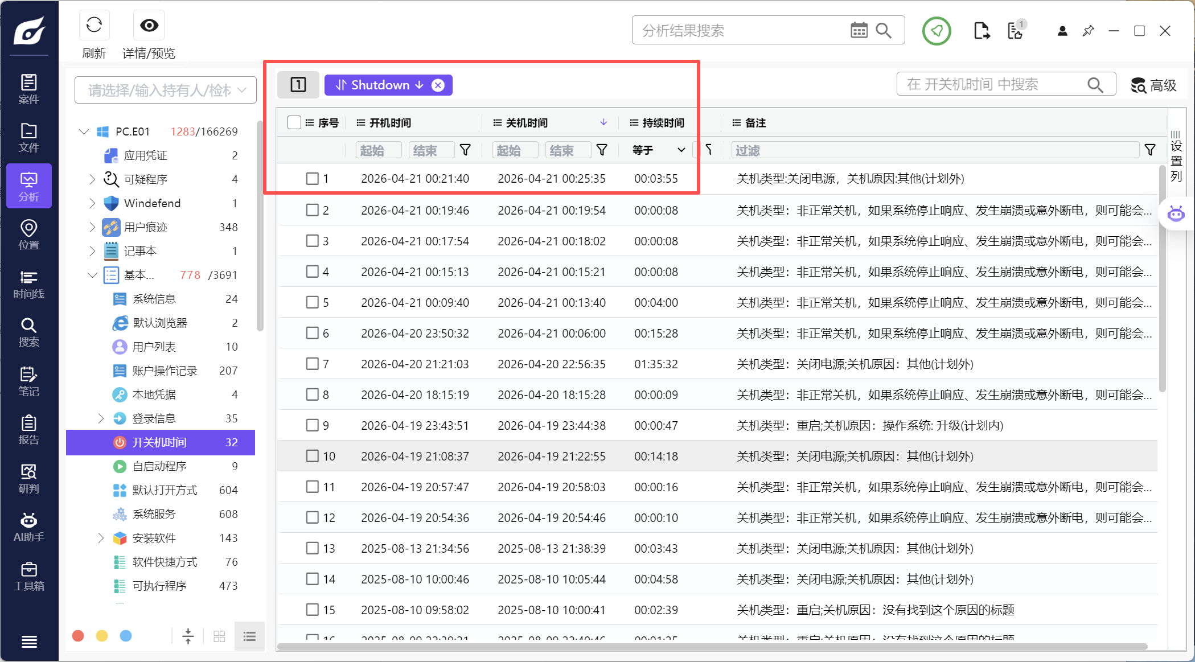Sort by 关机时间 column header
Viewport: 1195px width, 662px height.
point(527,122)
